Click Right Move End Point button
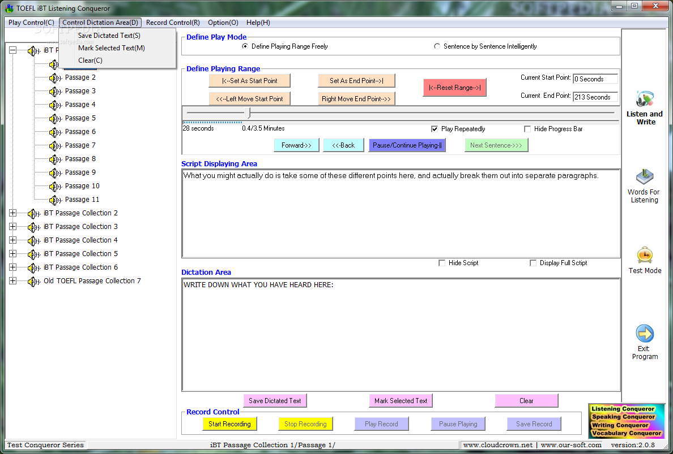Image resolution: width=673 pixels, height=454 pixels. pos(356,98)
